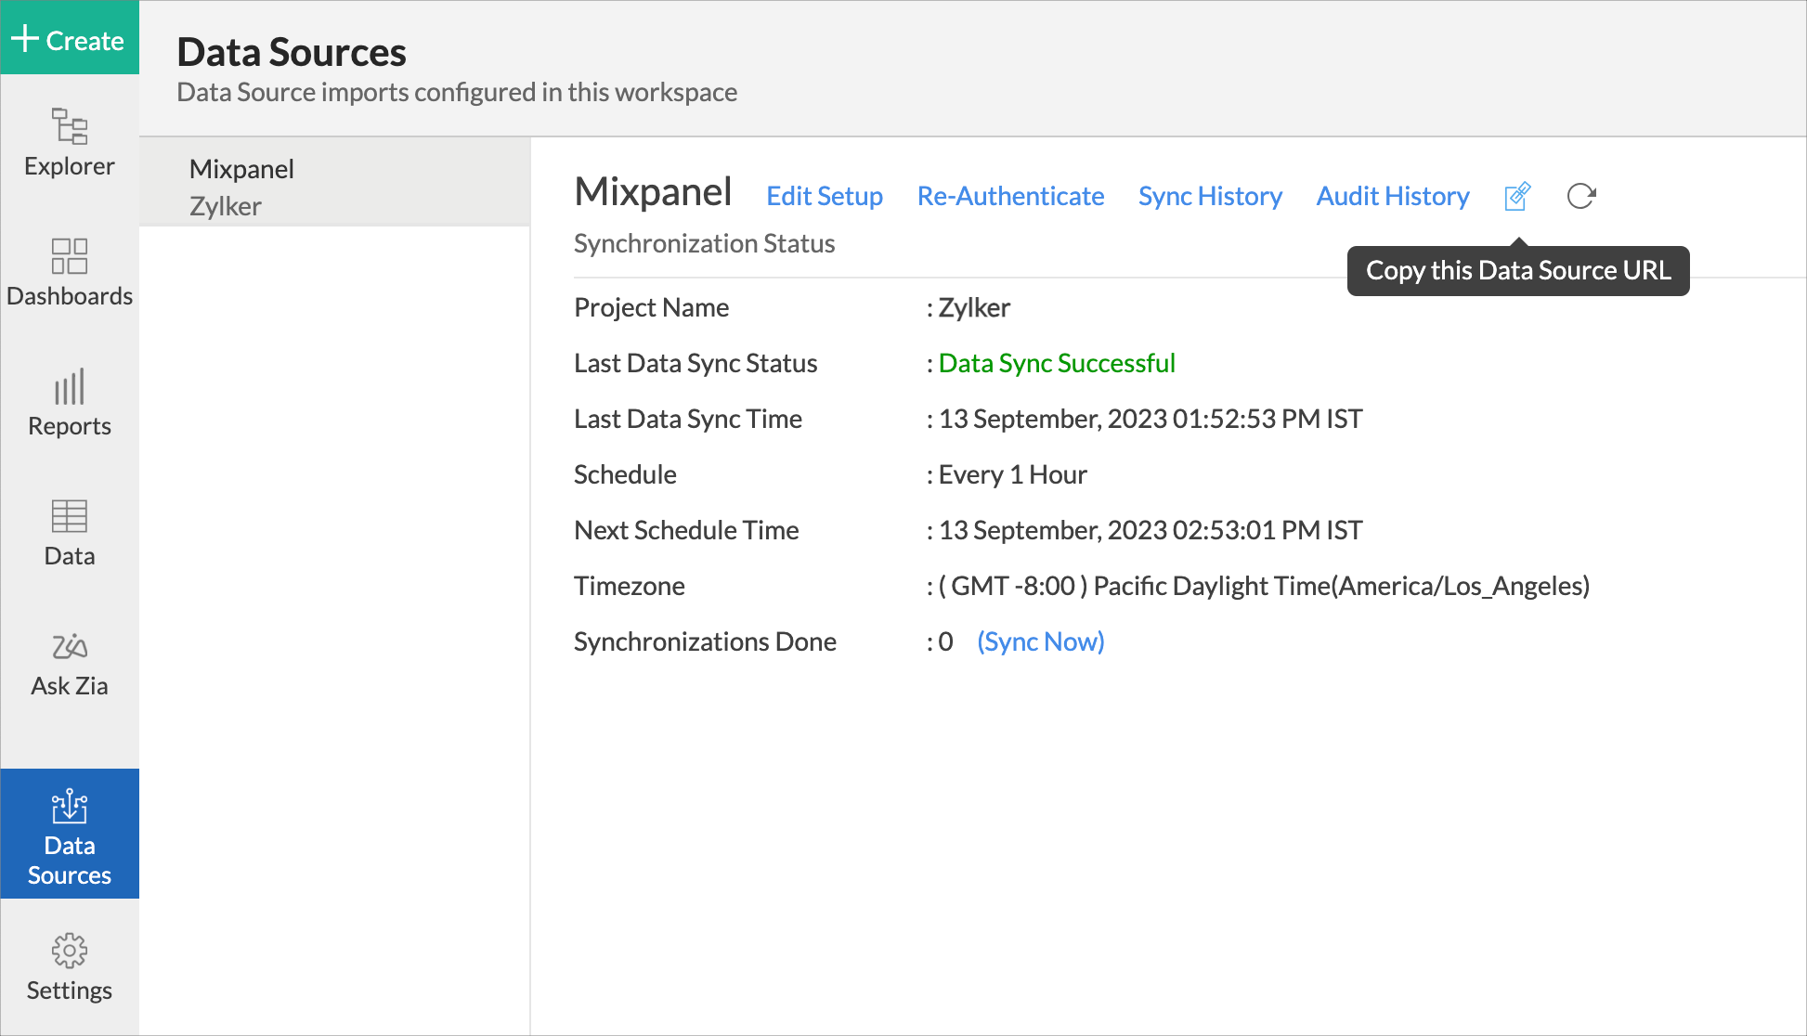Click the 02:53:01 PM next schedule time value
This screenshot has width=1807, height=1036.
[1150, 530]
